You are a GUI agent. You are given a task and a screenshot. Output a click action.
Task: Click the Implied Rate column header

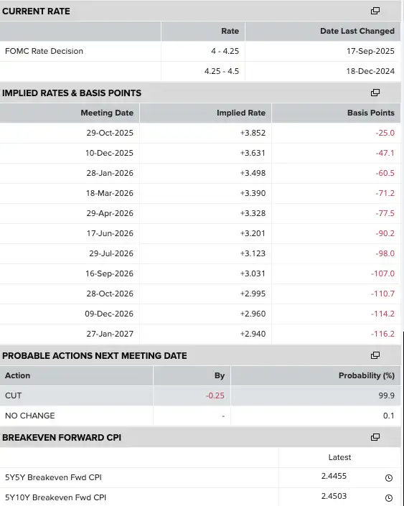(x=241, y=113)
